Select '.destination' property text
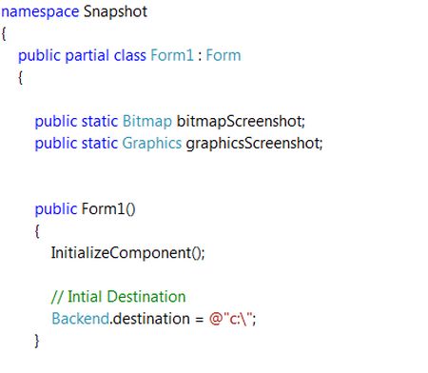 (150, 319)
